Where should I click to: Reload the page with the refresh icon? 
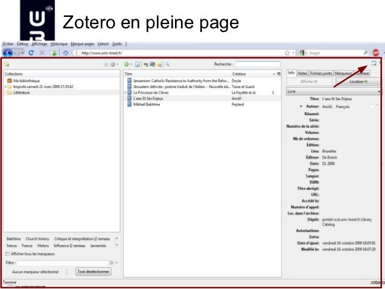pyautogui.click(x=31, y=52)
